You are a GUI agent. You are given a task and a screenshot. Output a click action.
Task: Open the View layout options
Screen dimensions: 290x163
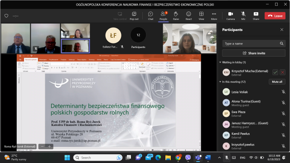pyautogui.click(x=201, y=16)
